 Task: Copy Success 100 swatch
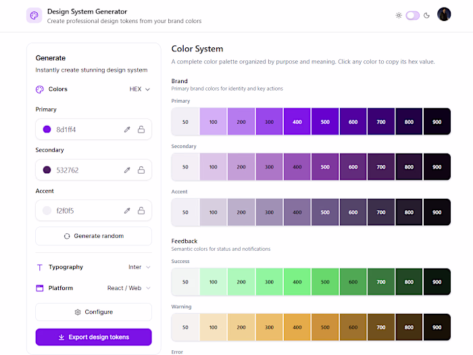click(x=214, y=282)
